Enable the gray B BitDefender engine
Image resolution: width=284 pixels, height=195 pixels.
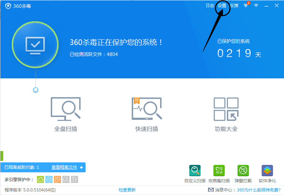75,179
